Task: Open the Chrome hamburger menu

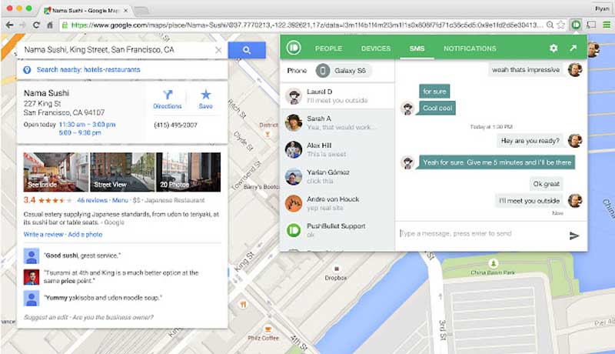Action: (607, 25)
